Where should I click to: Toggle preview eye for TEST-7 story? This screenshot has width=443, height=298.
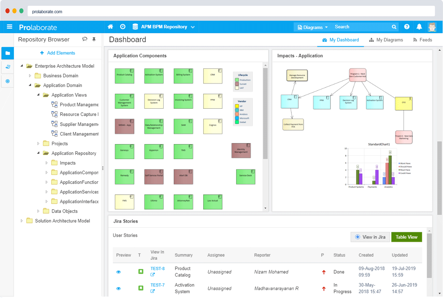pyautogui.click(x=119, y=289)
